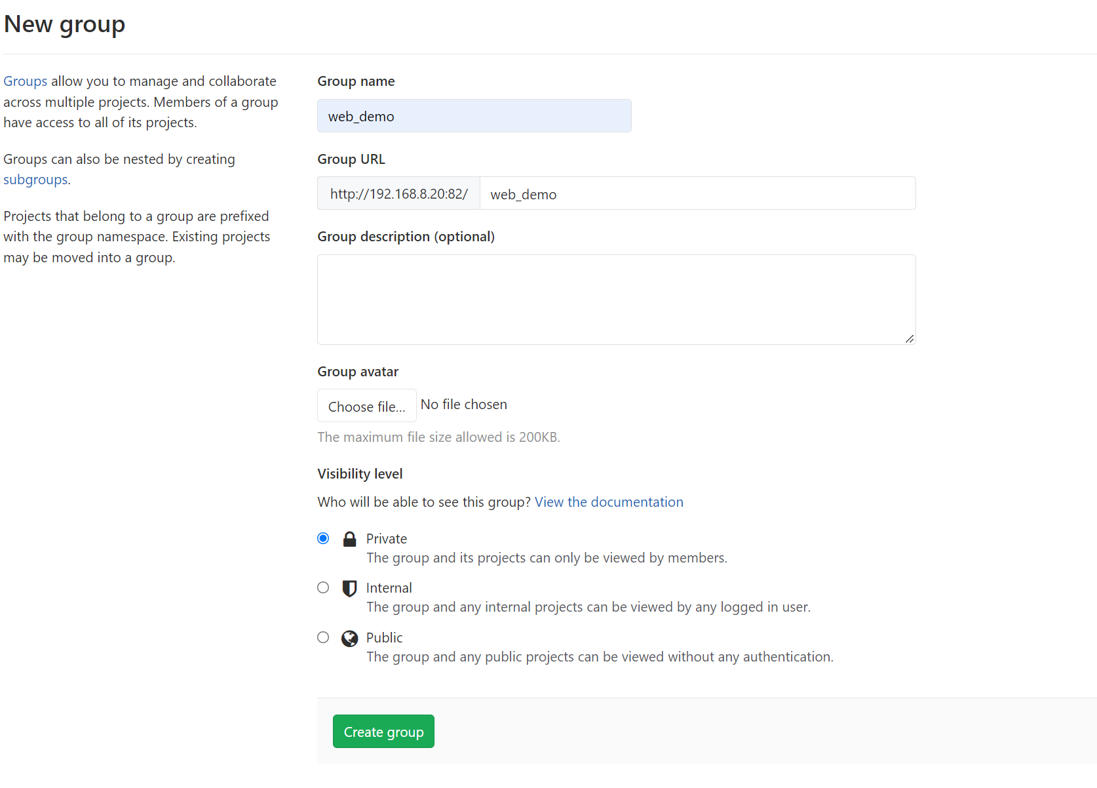The width and height of the screenshot is (1097, 788).
Task: Click the Internal option label
Action: pyautogui.click(x=389, y=588)
